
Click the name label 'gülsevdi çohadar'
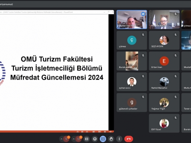[x=128, y=109]
